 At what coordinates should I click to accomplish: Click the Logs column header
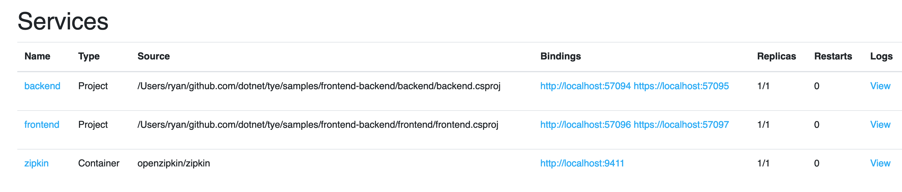[x=881, y=56]
